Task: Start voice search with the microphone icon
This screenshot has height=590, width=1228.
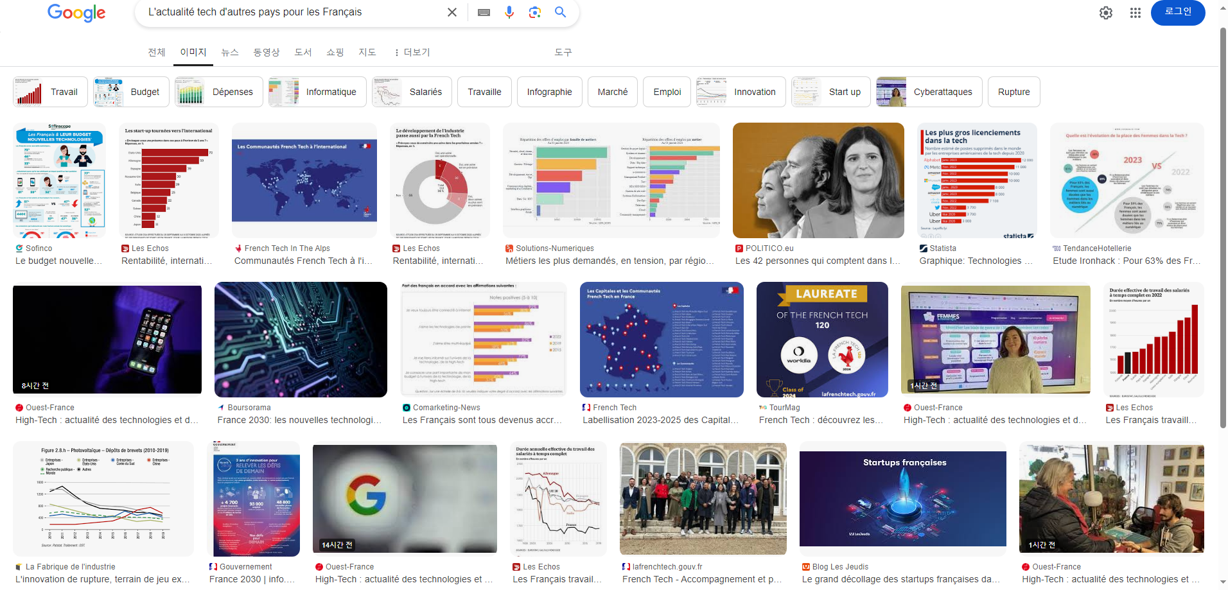Action: 509,12
